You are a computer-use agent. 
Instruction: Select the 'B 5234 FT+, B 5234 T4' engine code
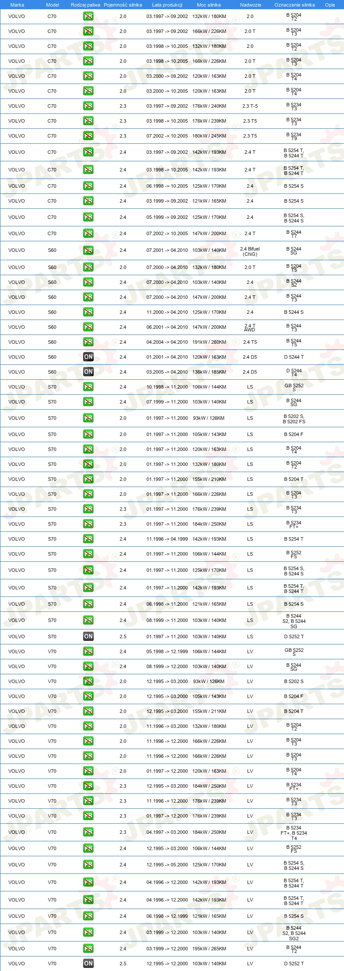coord(294,833)
